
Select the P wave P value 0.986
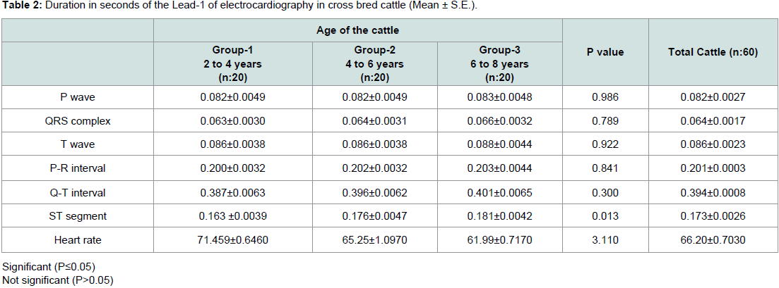[x=605, y=97]
